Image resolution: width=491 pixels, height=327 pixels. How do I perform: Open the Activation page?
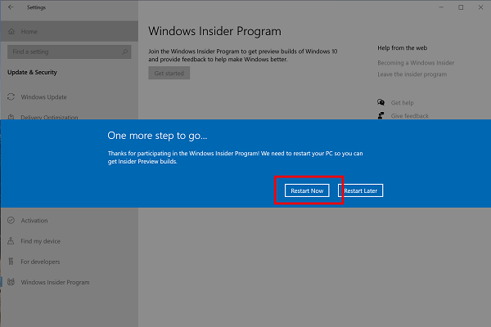click(x=70, y=220)
